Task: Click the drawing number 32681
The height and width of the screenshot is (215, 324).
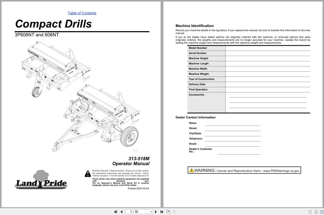Action: 135,151
